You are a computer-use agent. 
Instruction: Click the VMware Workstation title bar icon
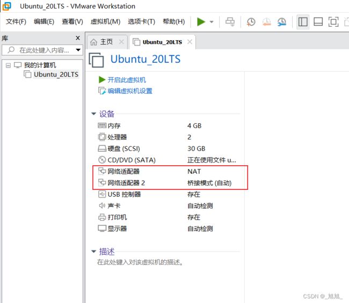click(6, 6)
